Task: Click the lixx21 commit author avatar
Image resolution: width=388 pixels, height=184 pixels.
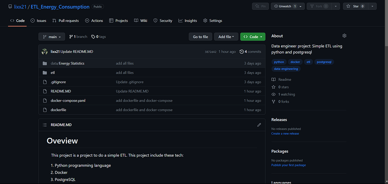Action: [x=45, y=52]
